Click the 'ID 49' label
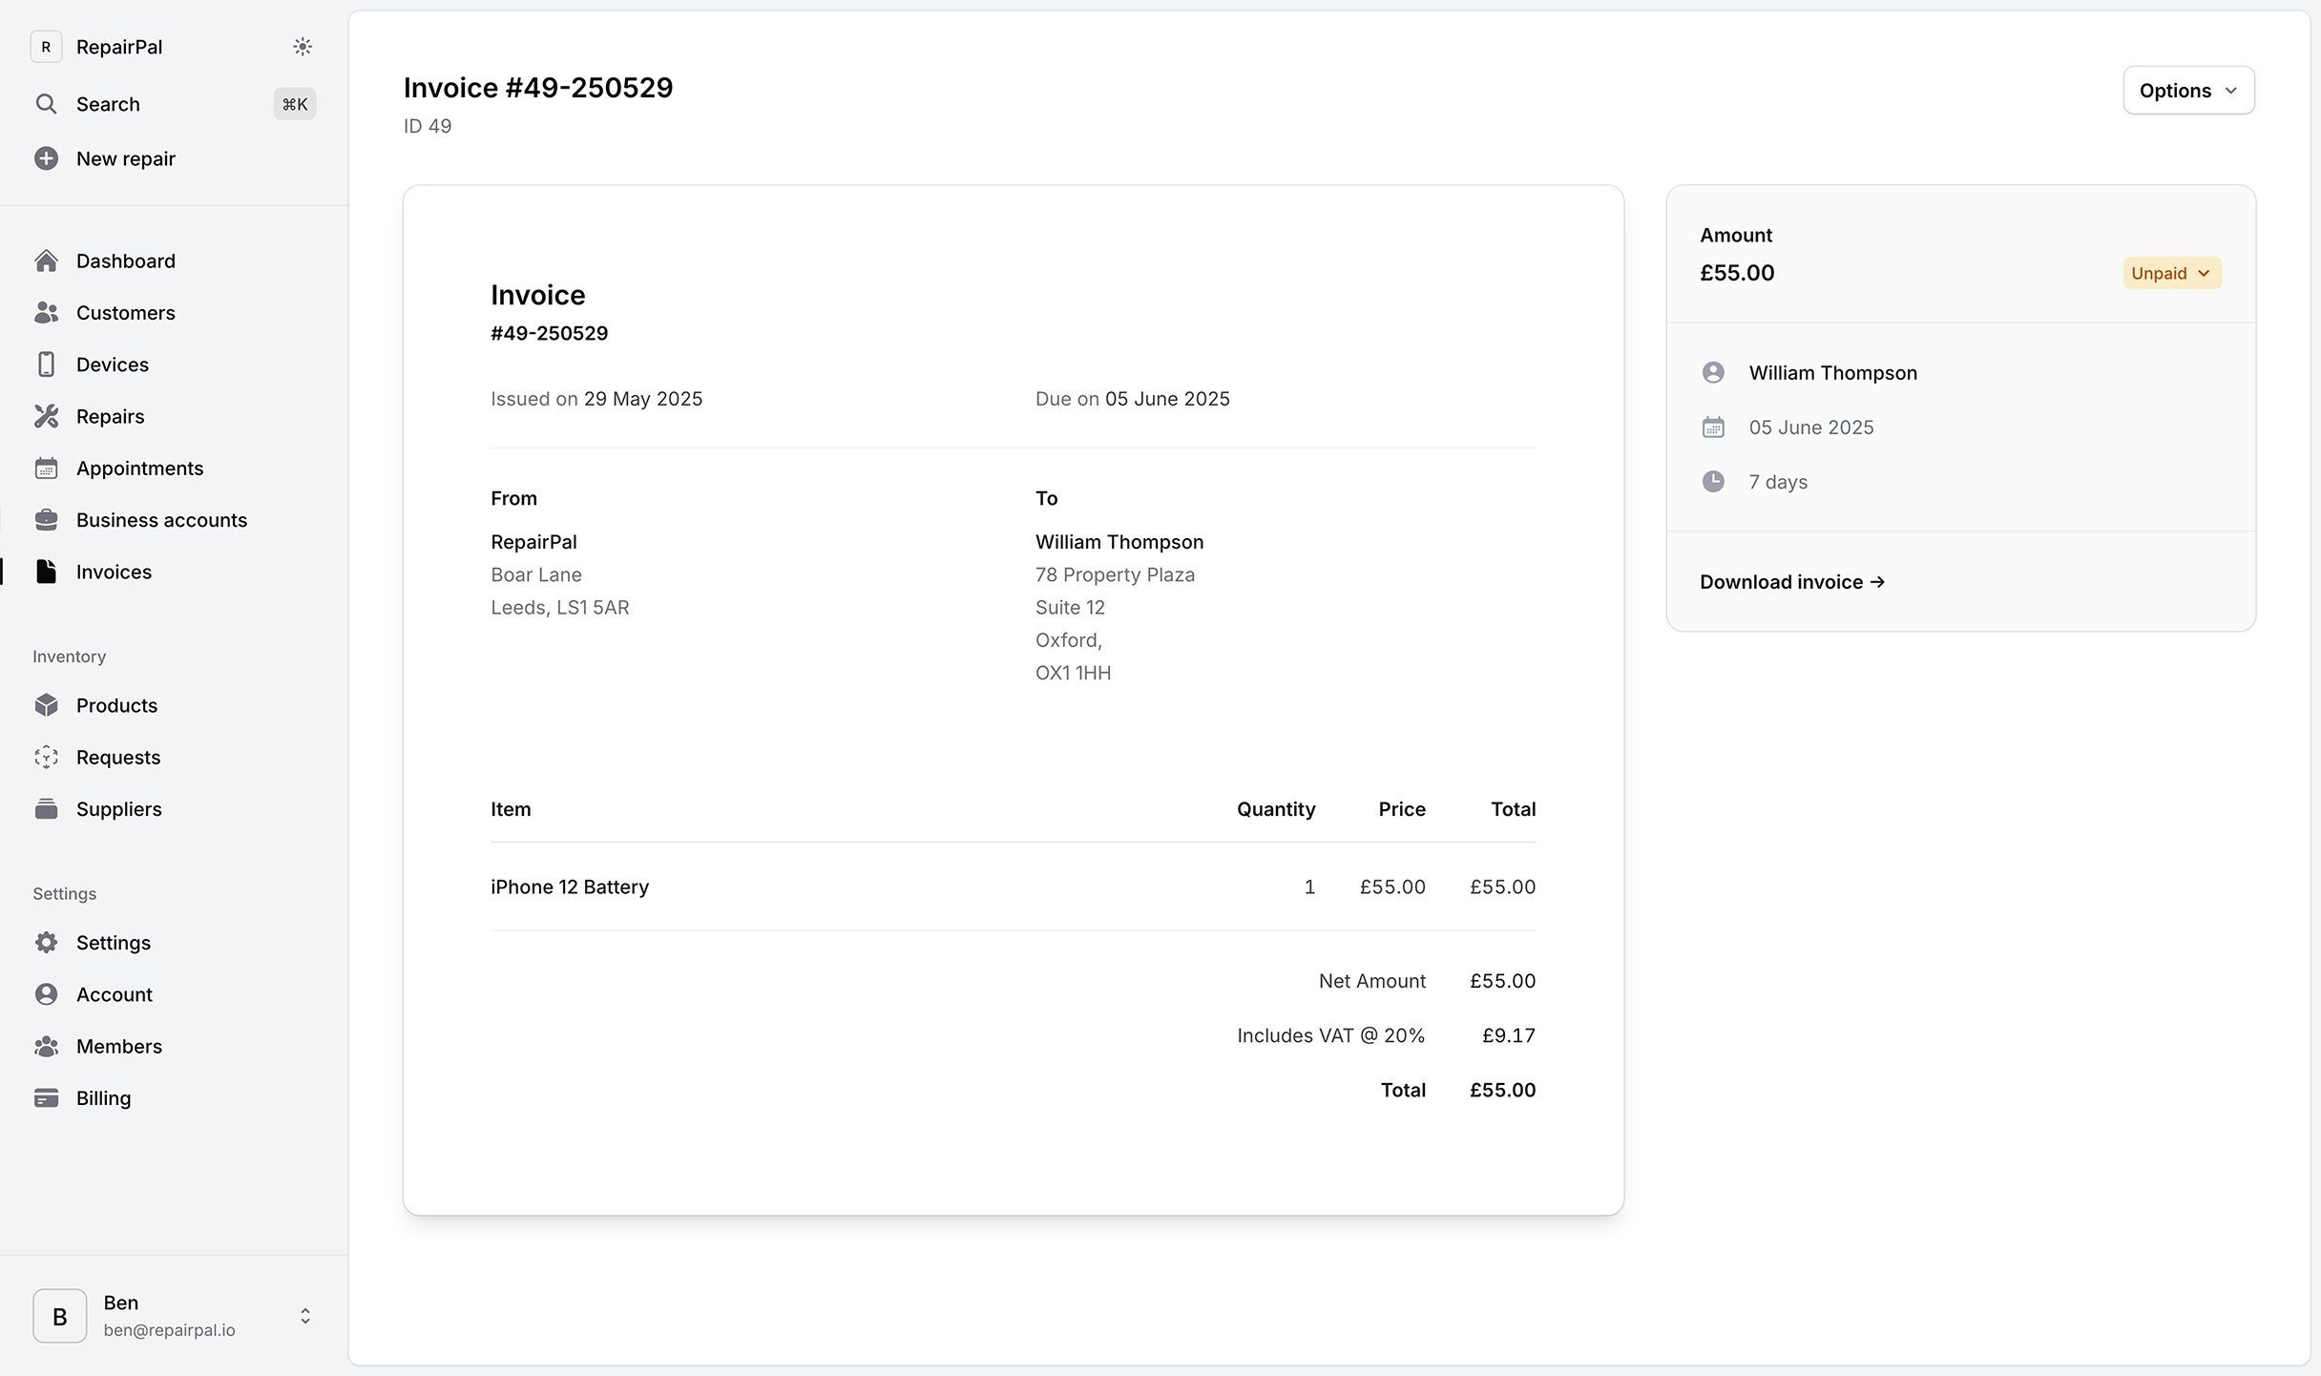Screen dimensions: 2321x1376 (428, 126)
